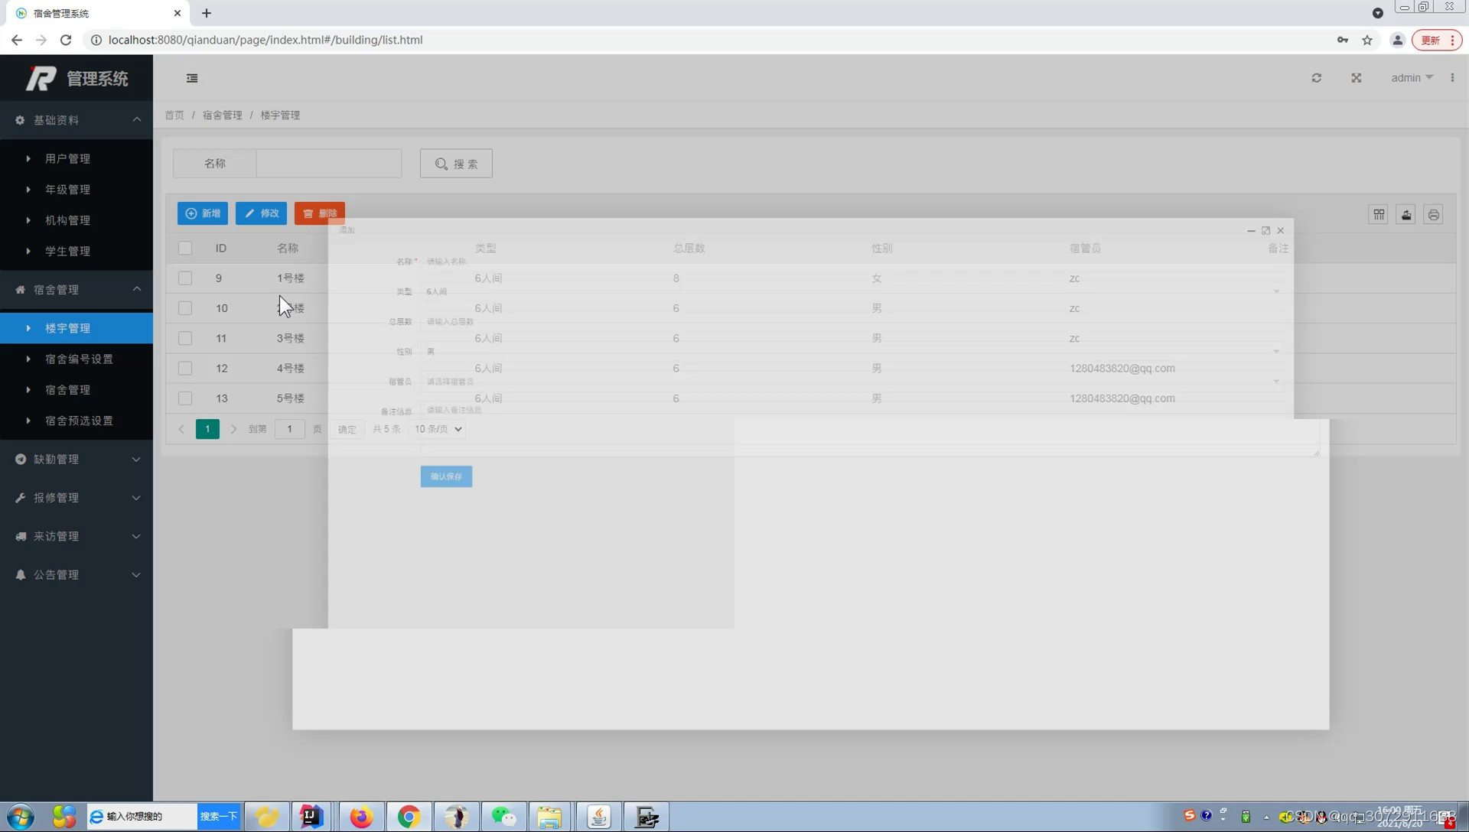This screenshot has height=832, width=1469.
Task: Click the table print icon
Action: [x=1434, y=215]
